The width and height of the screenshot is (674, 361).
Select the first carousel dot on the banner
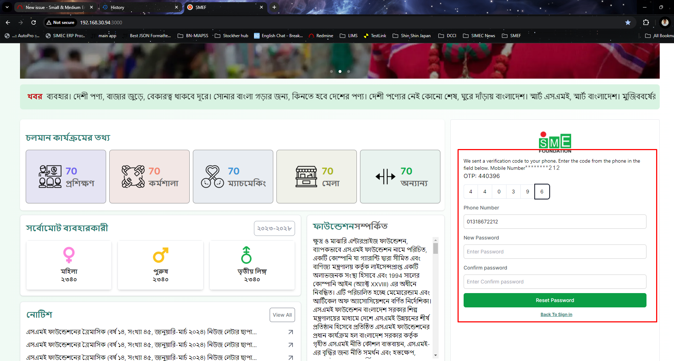coord(331,71)
